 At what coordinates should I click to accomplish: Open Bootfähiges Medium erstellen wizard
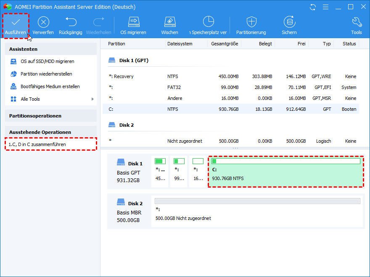50,86
